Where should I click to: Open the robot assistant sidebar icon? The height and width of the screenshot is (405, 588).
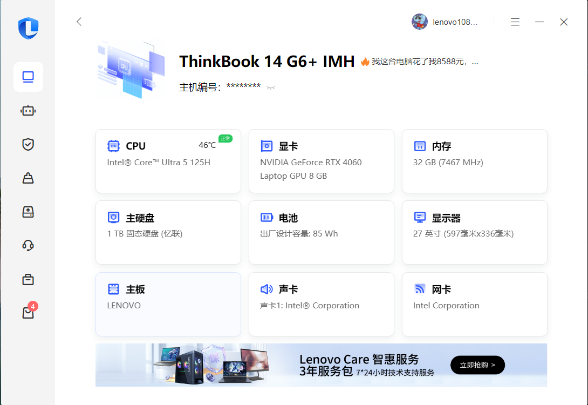pyautogui.click(x=28, y=111)
